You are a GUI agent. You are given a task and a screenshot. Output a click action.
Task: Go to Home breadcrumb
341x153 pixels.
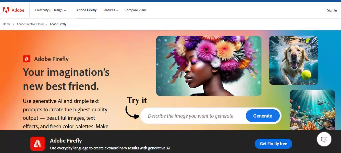(7, 24)
